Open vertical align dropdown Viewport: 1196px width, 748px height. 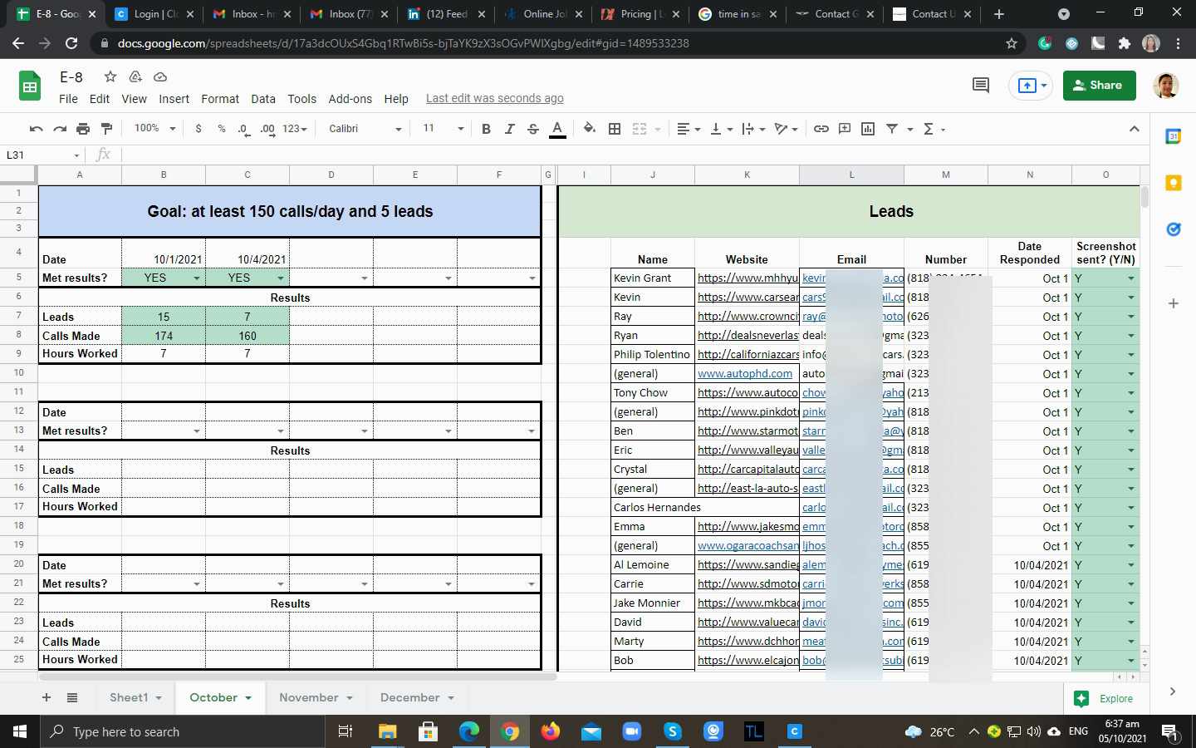tap(721, 129)
